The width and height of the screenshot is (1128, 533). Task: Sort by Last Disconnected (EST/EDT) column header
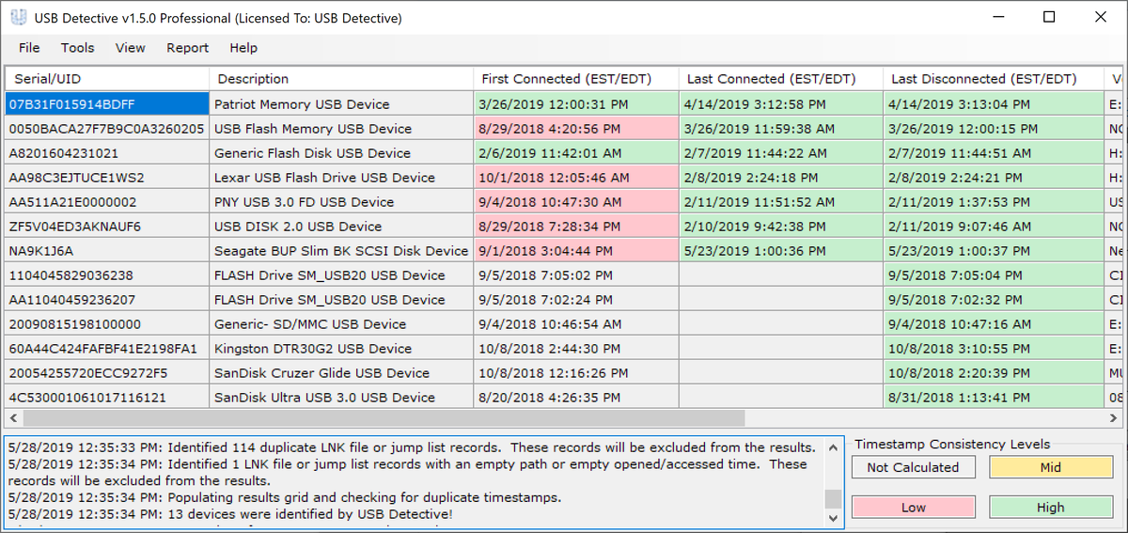(994, 79)
